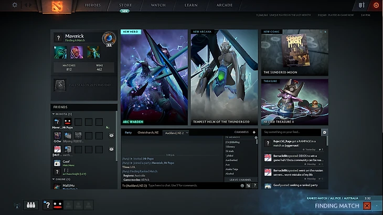Focus the 'Say something on your feed' field
The image size is (383, 215).
coord(291,132)
